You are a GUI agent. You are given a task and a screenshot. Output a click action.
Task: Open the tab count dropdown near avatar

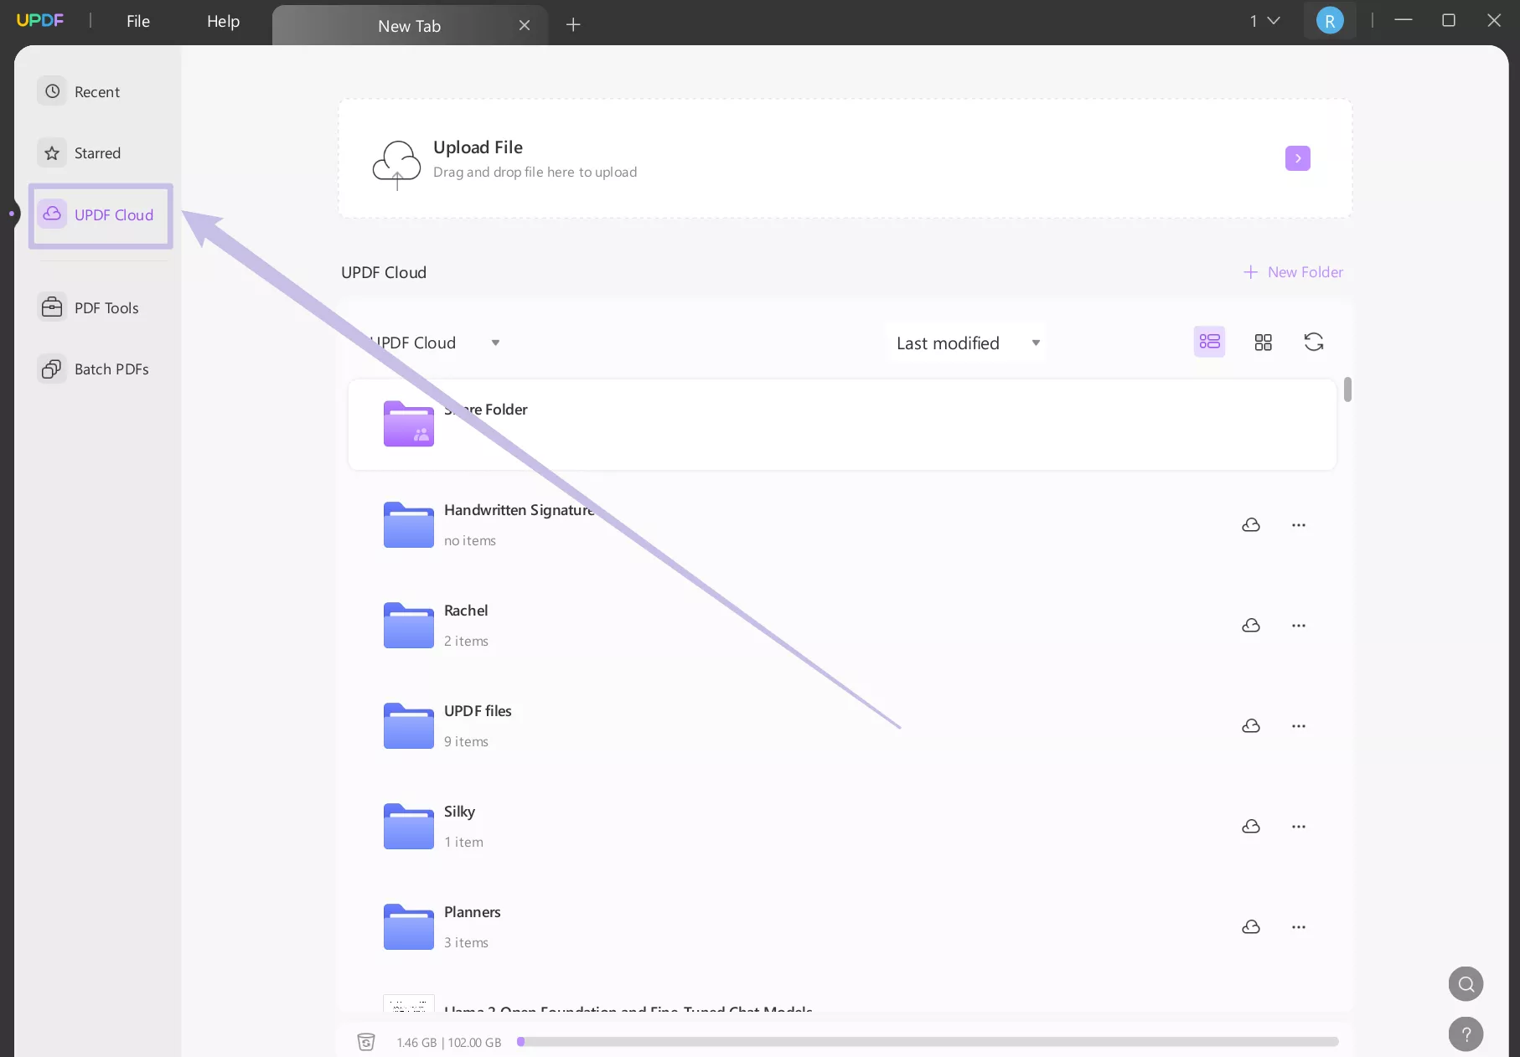tap(1264, 21)
